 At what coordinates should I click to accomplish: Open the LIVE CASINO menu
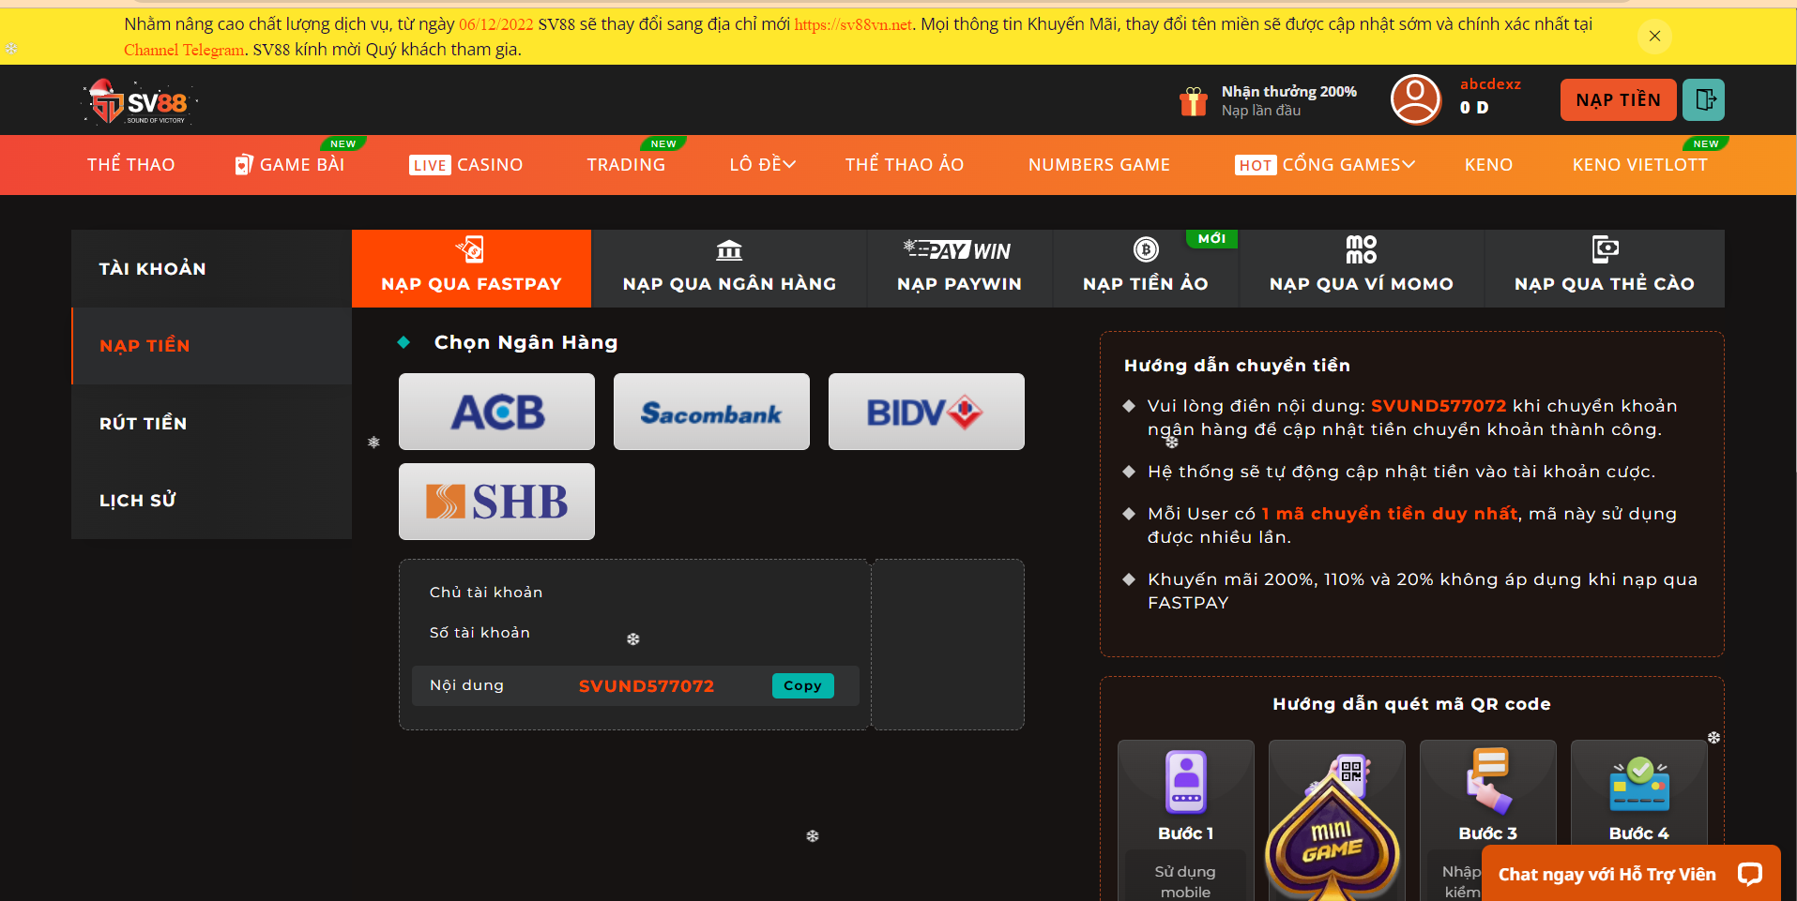pyautogui.click(x=465, y=165)
